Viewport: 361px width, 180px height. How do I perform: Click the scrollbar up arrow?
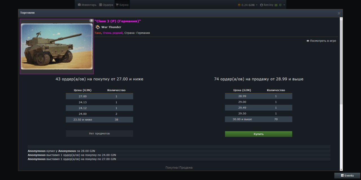(341, 19)
